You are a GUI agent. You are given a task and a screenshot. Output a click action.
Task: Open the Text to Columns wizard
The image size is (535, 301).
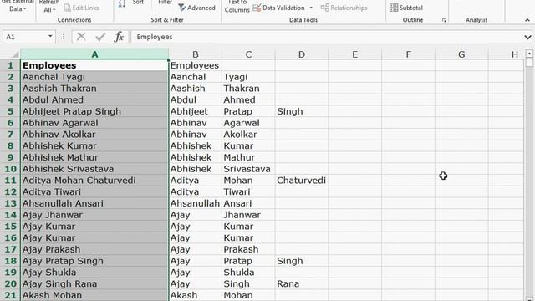237,6
